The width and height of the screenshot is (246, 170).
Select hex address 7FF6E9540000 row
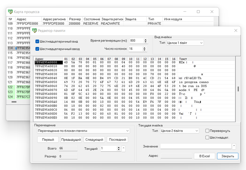click(x=46, y=62)
